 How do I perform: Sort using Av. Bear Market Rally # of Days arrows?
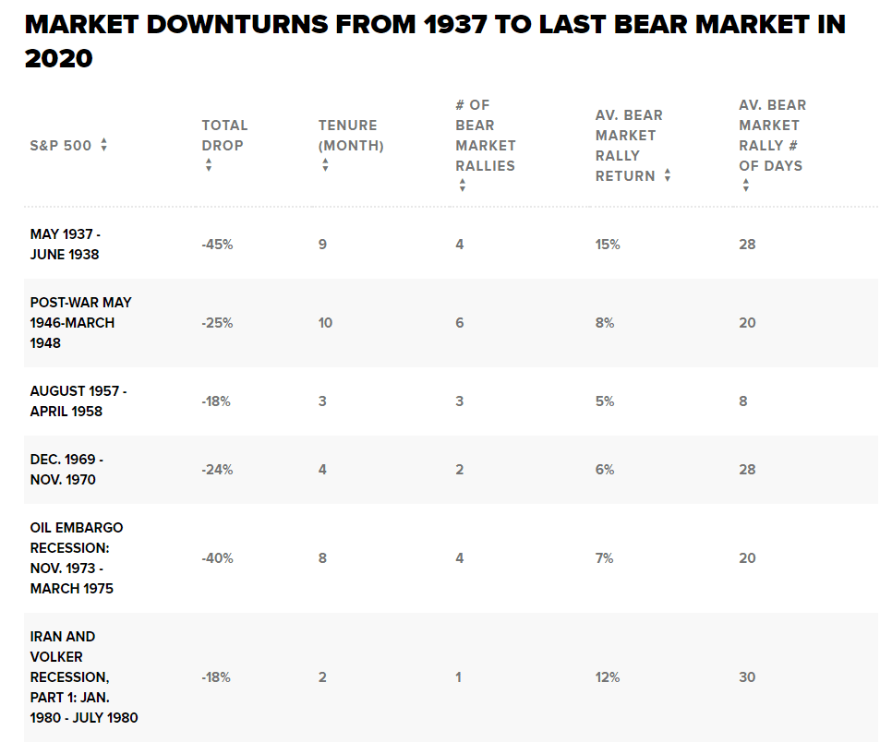(745, 185)
